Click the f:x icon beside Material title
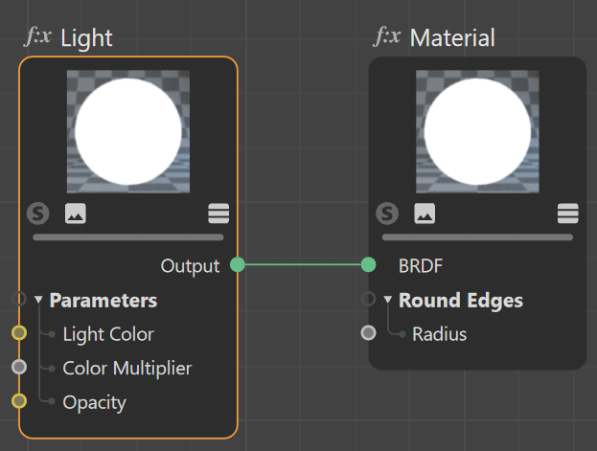Screen dimensions: 597x451 [x=387, y=37]
